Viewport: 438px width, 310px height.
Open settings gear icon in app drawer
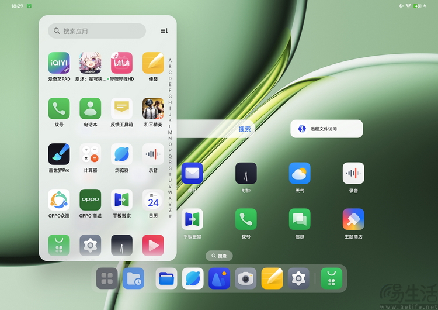coord(90,246)
